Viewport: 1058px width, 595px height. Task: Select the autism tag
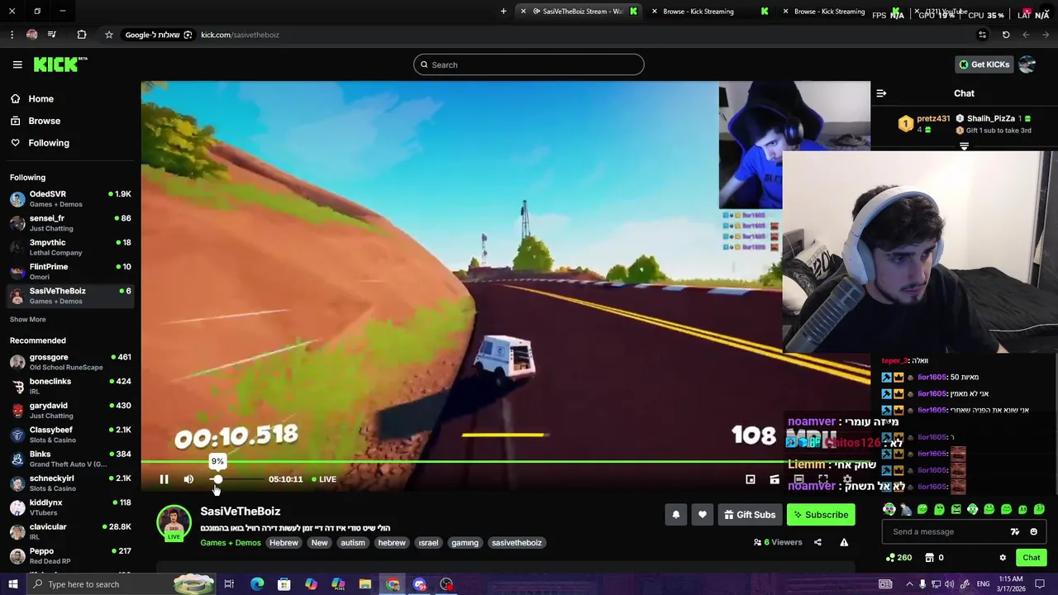(x=353, y=543)
